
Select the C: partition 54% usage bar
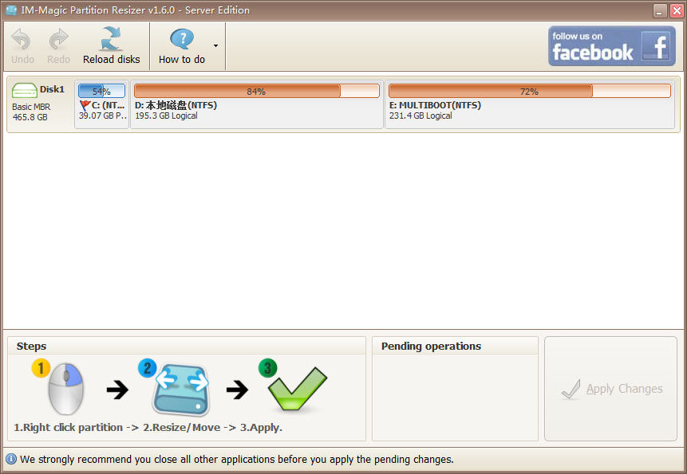coord(101,91)
